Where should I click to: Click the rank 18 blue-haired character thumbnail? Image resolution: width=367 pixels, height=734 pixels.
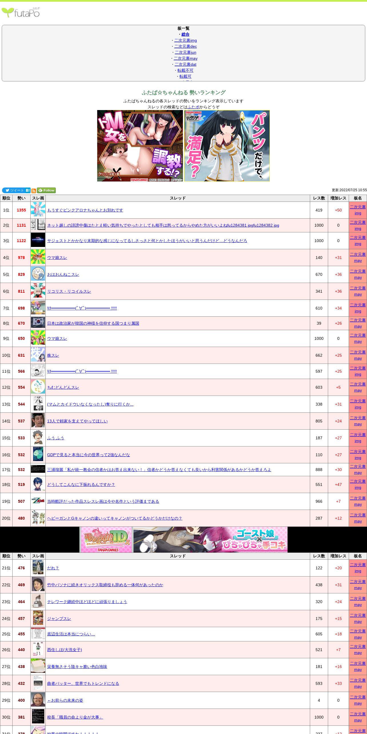(x=38, y=484)
